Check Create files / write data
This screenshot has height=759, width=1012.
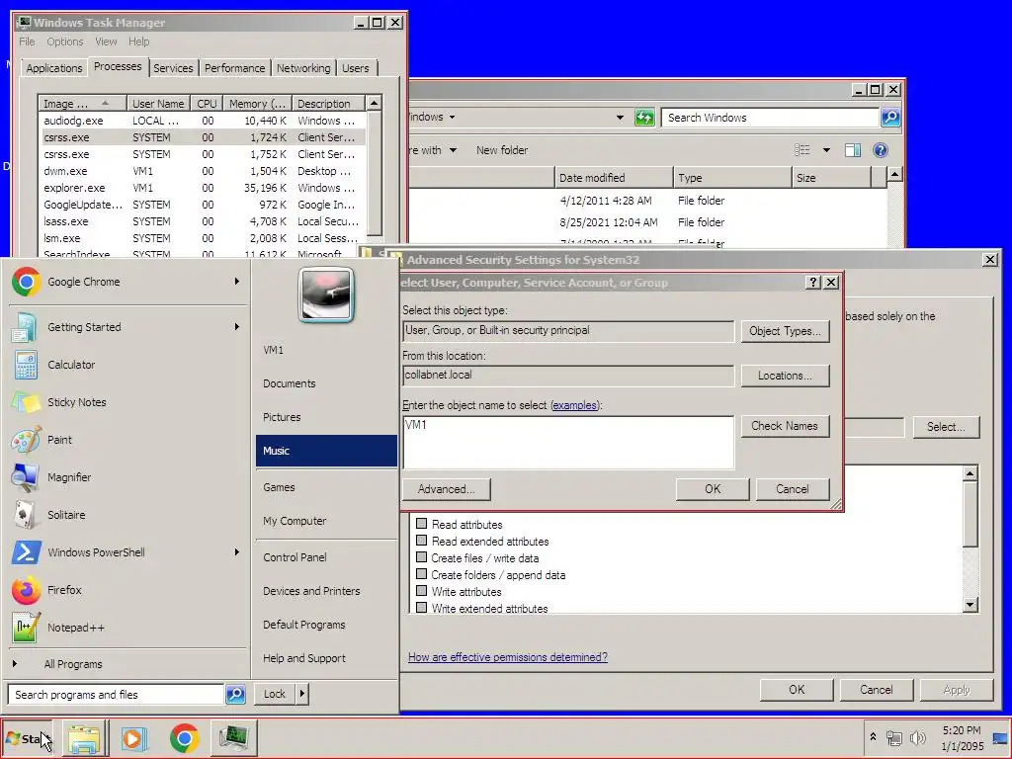point(421,557)
